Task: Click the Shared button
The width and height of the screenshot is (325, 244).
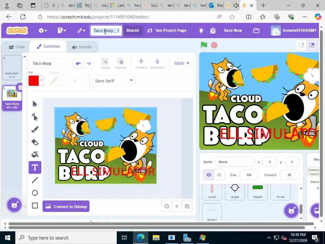Action: click(x=132, y=30)
